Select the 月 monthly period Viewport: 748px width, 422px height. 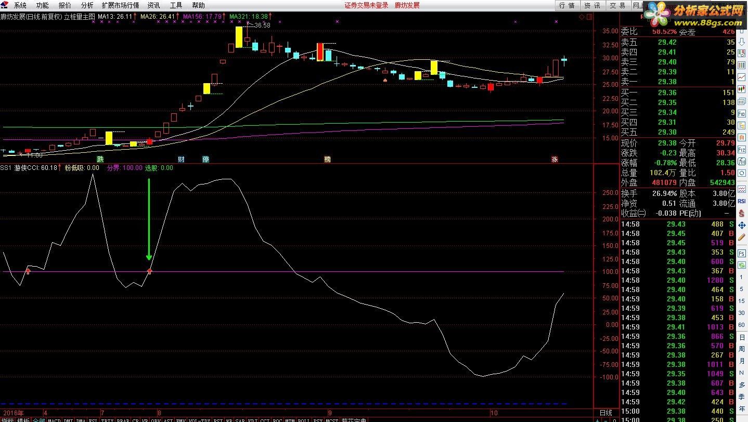pyautogui.click(x=742, y=360)
